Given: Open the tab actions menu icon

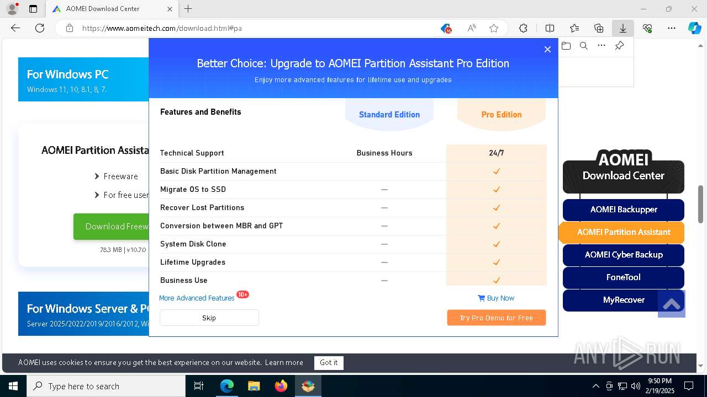Looking at the screenshot, I should 33,9.
